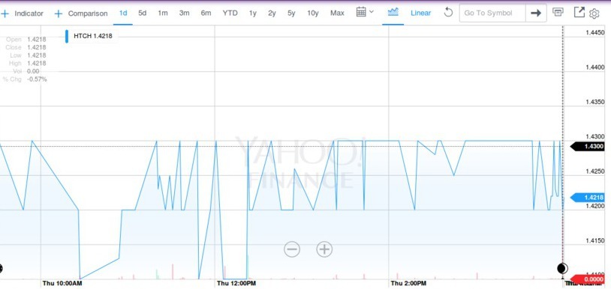Image resolution: width=611 pixels, height=289 pixels.
Task: Choose the Max time range
Action: click(x=337, y=13)
